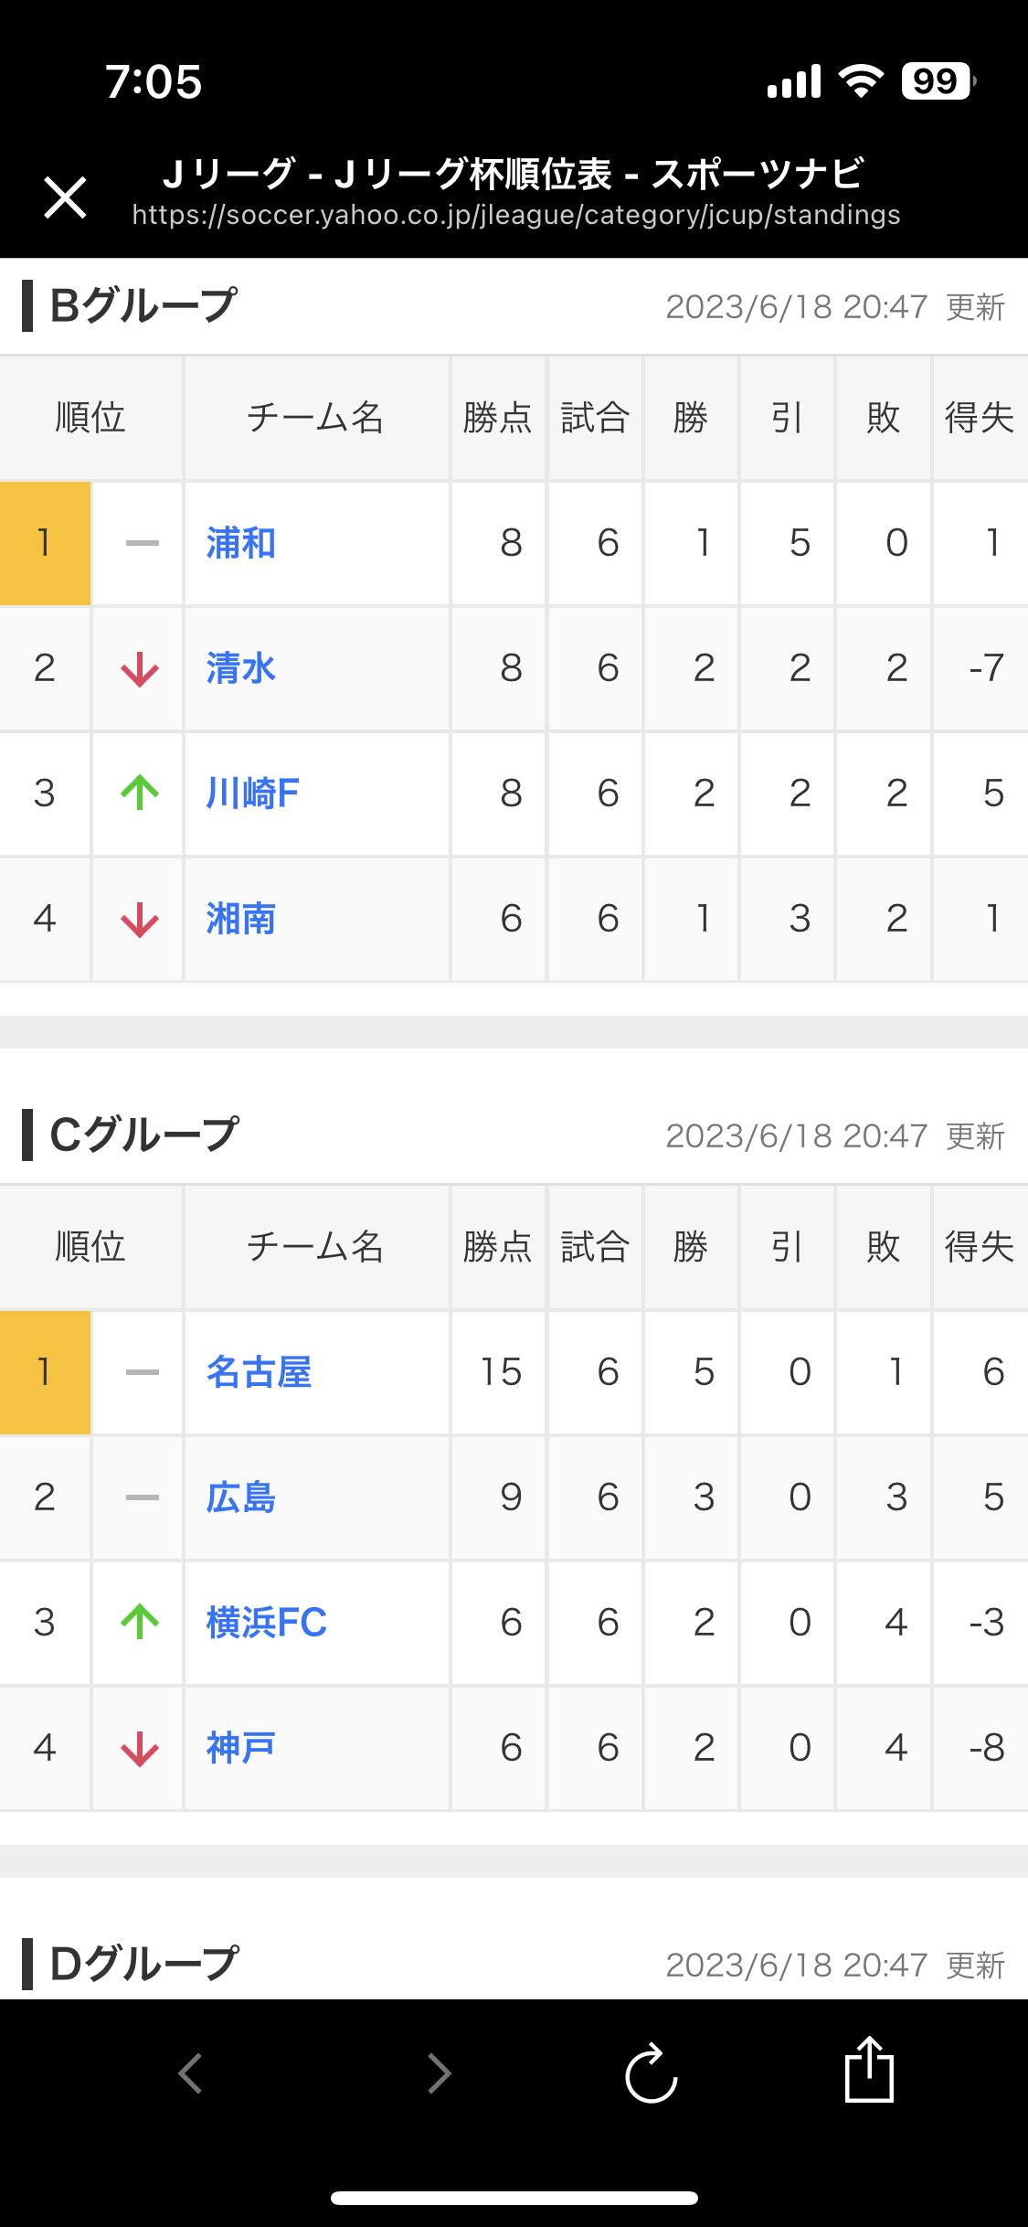This screenshot has width=1028, height=2227.
Task: Tap the Cグループ section heading
Action: (144, 1135)
